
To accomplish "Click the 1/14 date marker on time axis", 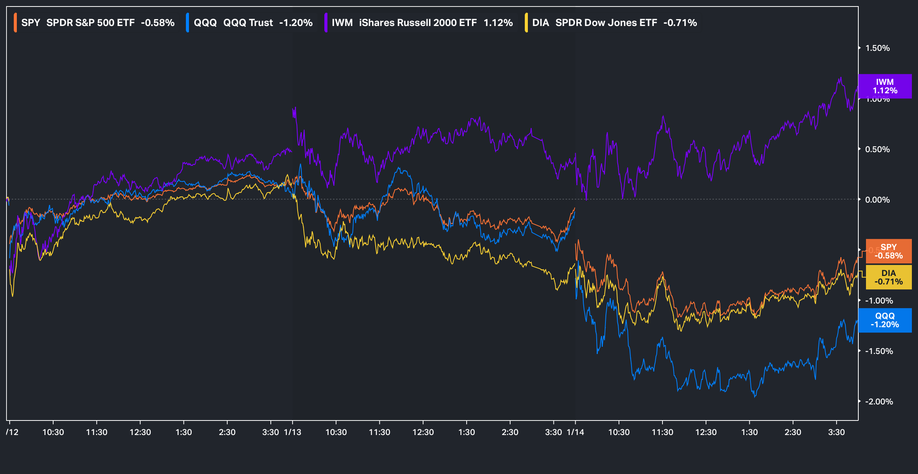I will coord(575,432).
